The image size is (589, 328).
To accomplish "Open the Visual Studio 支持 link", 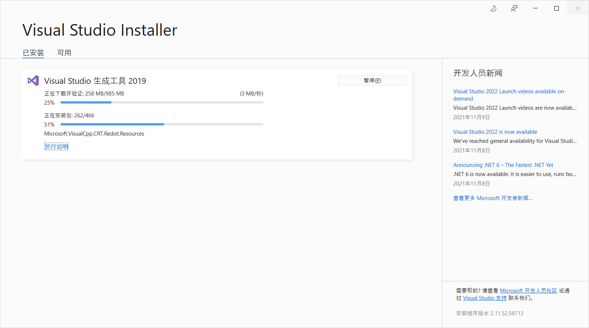I will 484,298.
